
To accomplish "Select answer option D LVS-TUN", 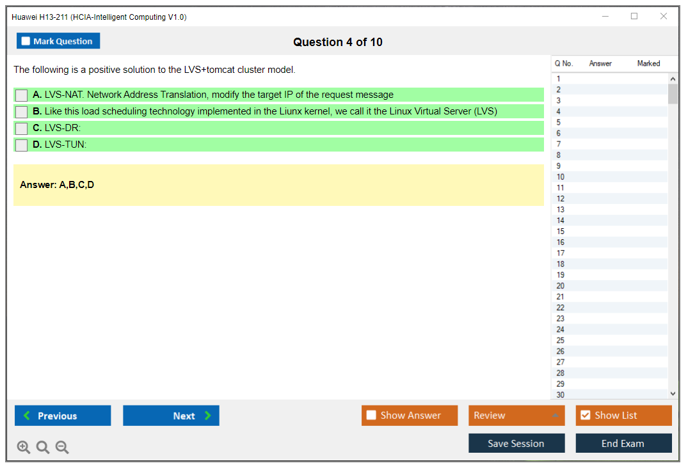I will point(22,145).
